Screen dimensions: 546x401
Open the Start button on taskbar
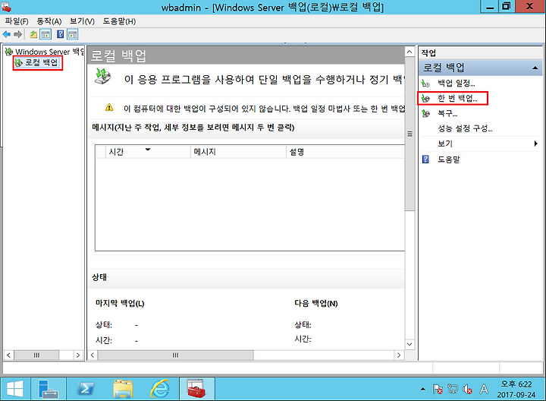point(14,389)
